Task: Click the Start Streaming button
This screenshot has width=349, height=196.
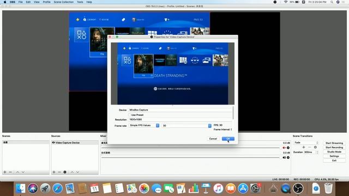Action: click(x=334, y=143)
